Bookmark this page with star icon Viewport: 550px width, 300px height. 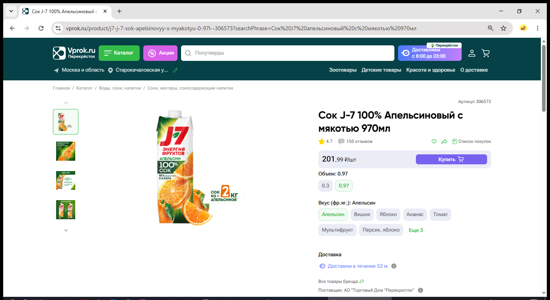503,28
